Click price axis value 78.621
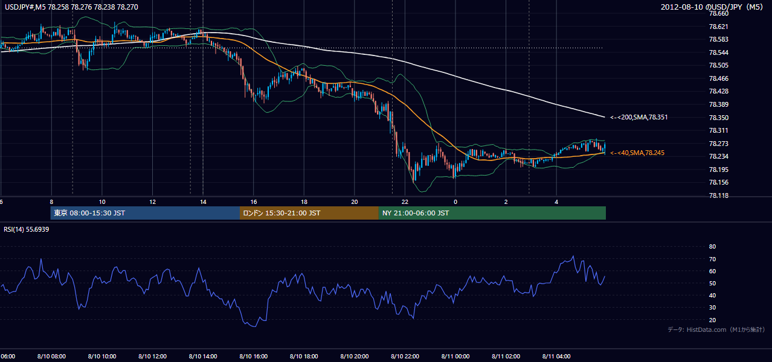 (718, 27)
